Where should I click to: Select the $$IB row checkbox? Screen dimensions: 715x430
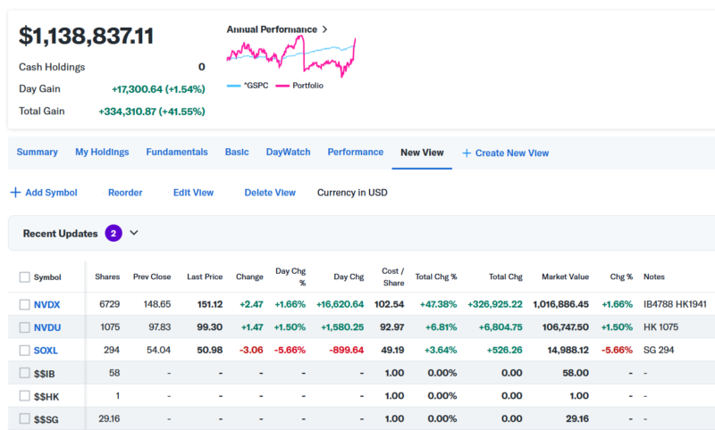[x=24, y=372]
